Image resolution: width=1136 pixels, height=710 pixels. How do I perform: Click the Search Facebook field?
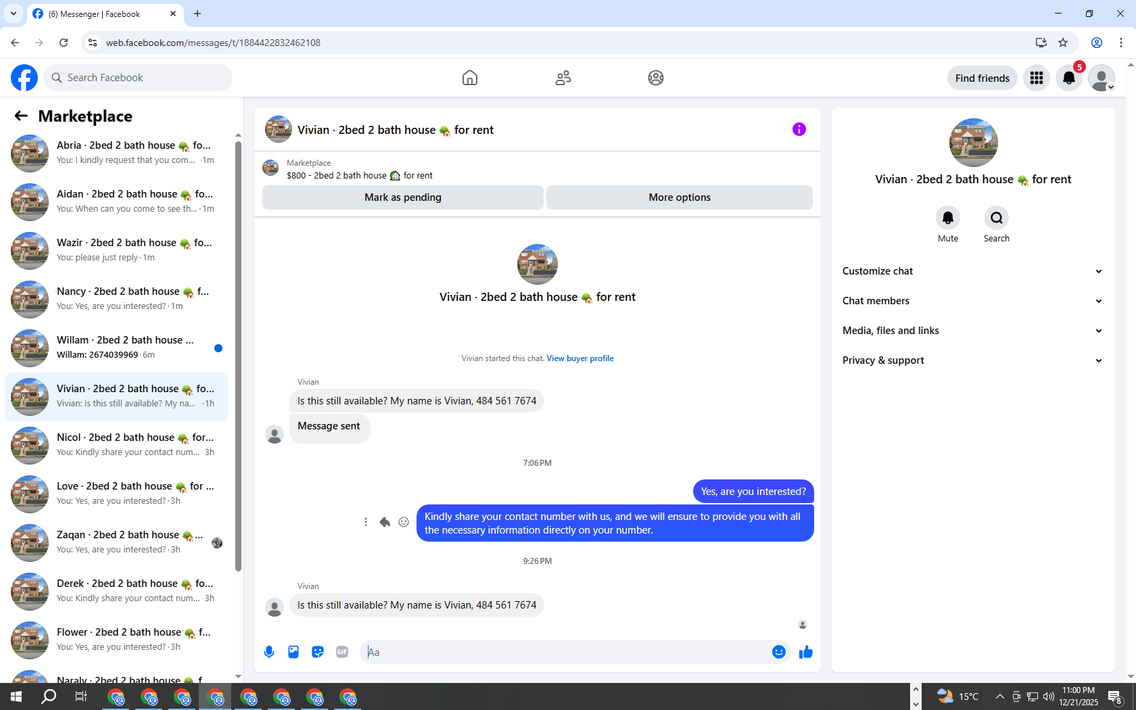[x=138, y=78]
